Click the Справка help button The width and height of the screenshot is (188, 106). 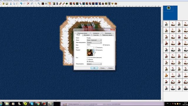(110, 68)
